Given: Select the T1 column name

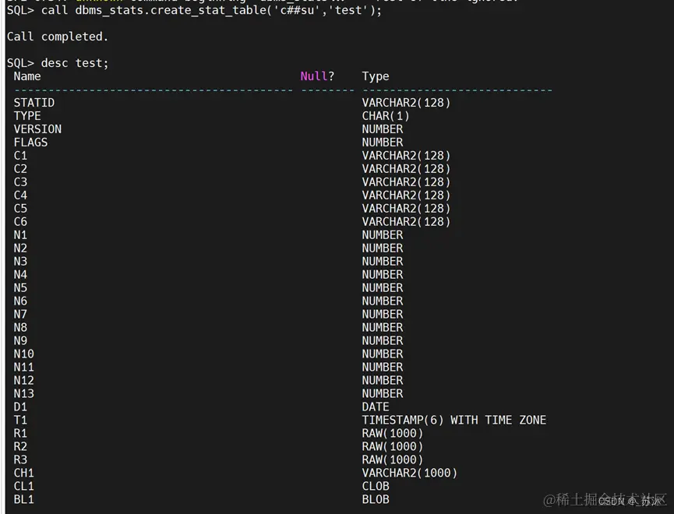Looking at the screenshot, I should 20,421.
